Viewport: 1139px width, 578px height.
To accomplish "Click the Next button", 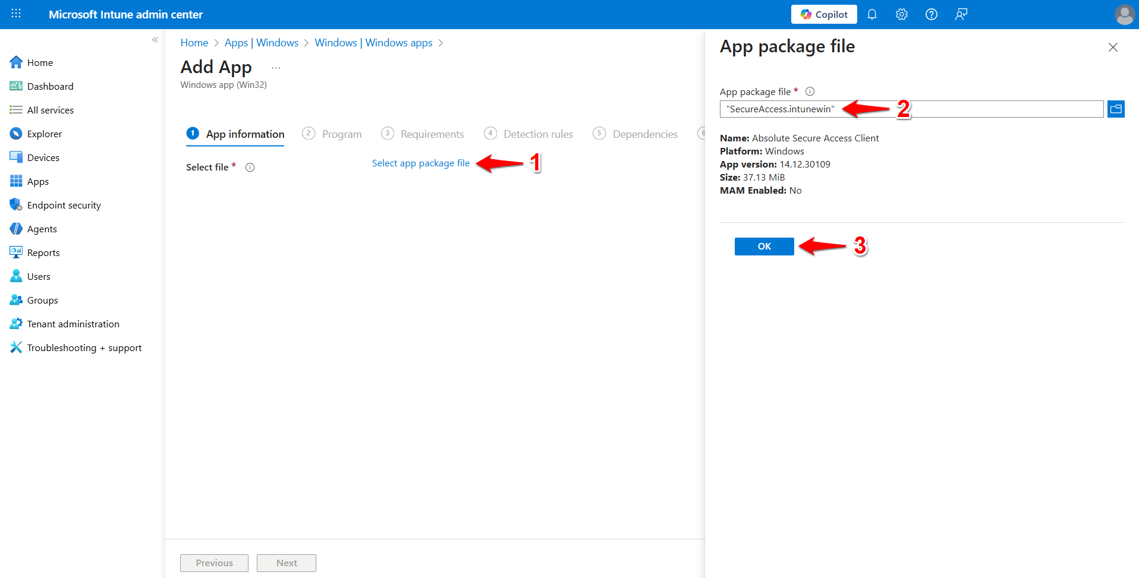I will coord(287,563).
